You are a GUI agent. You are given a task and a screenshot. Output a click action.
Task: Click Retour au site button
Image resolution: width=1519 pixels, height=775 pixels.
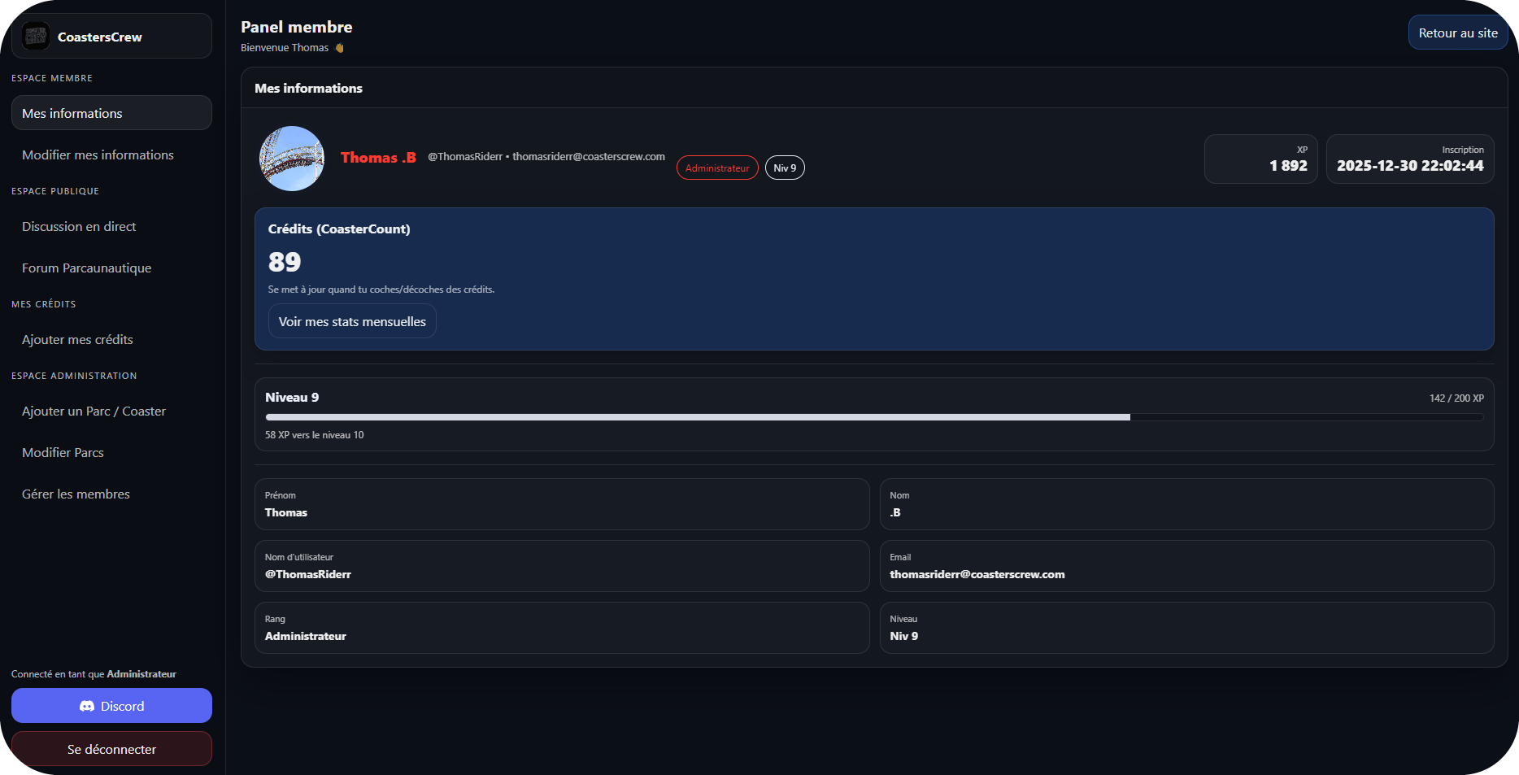[x=1457, y=33]
